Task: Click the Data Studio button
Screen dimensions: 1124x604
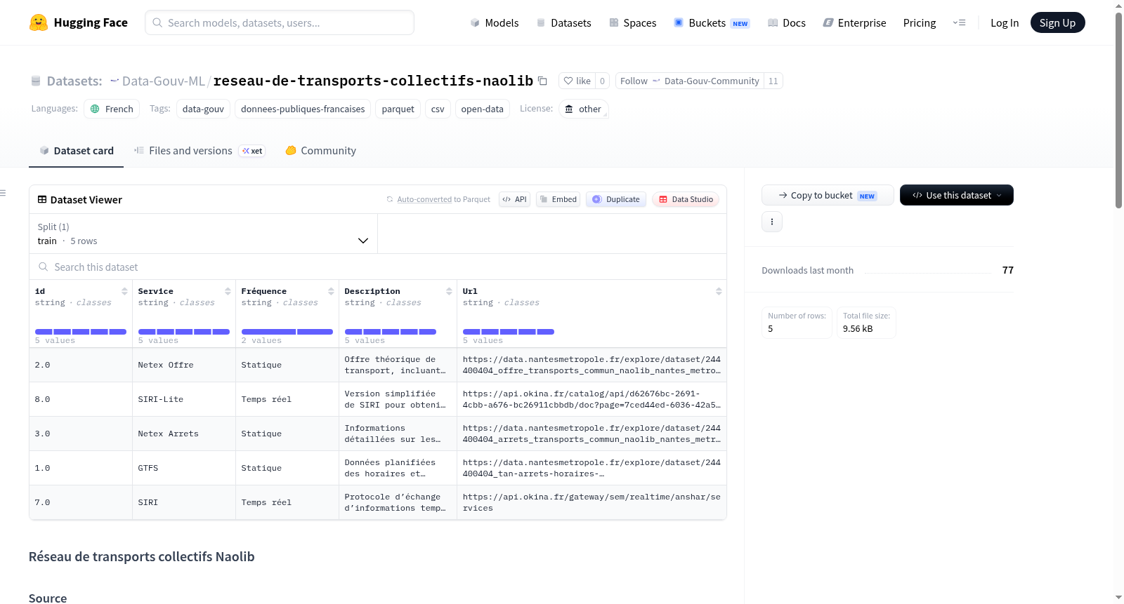Action: coord(686,199)
